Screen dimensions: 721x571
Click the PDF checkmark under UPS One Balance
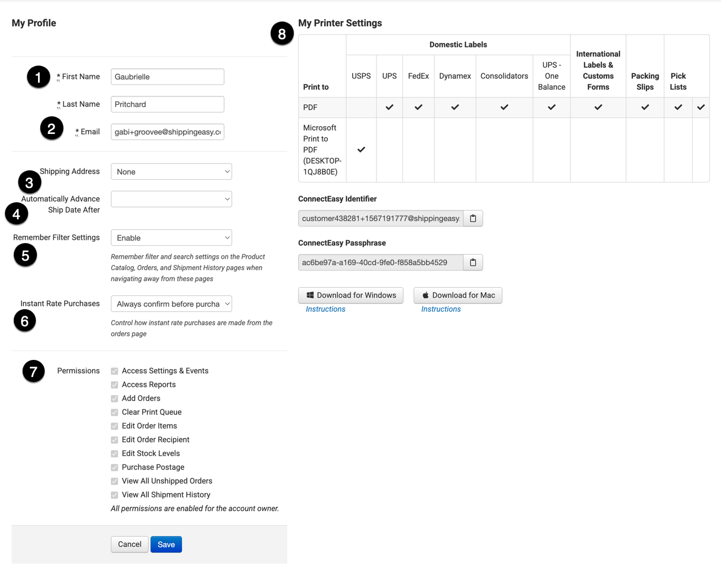pos(552,107)
